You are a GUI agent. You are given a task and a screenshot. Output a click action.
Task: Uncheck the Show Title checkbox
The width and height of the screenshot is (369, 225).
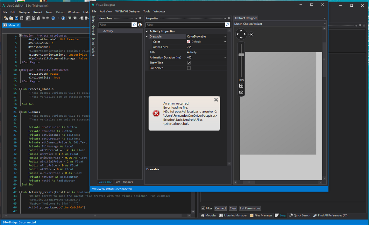point(189,63)
